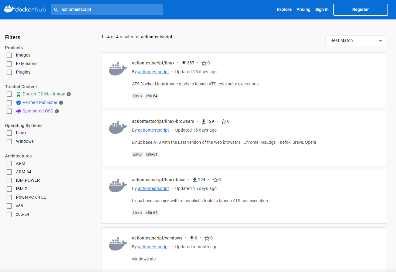Screen dimensions: 396x272
Task: Tick the x86 architecture checkbox
Action: [9, 206]
